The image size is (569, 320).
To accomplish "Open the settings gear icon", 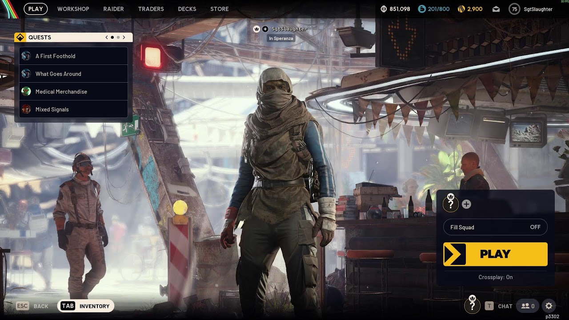I will (x=549, y=306).
